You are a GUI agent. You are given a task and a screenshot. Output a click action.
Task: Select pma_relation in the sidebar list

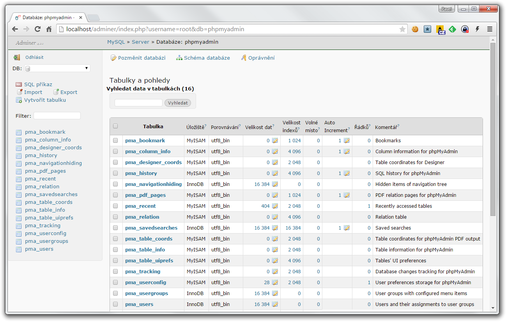[42, 187]
